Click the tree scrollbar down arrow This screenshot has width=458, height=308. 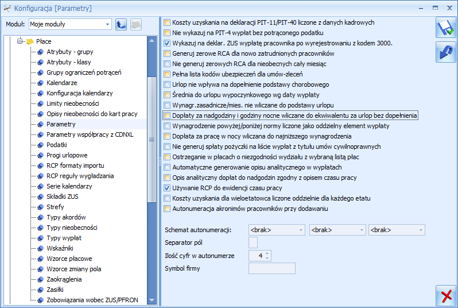pos(152,300)
